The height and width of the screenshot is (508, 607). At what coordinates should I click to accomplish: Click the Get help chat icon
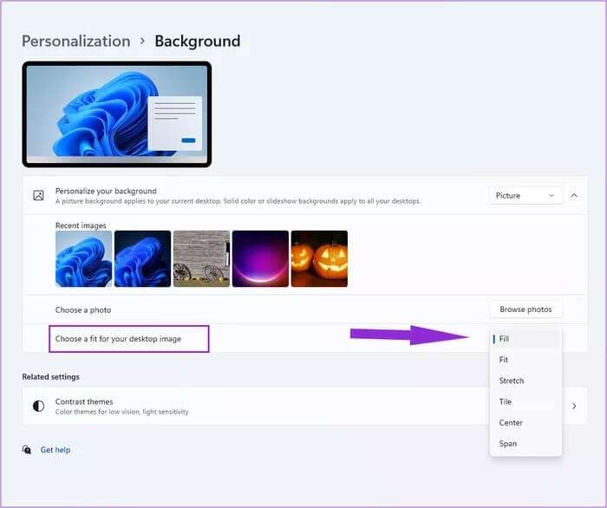click(27, 450)
